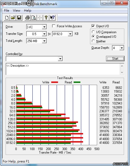Minimize the Disk Benchmark window
This screenshot has width=130, height=166.
click(104, 3)
